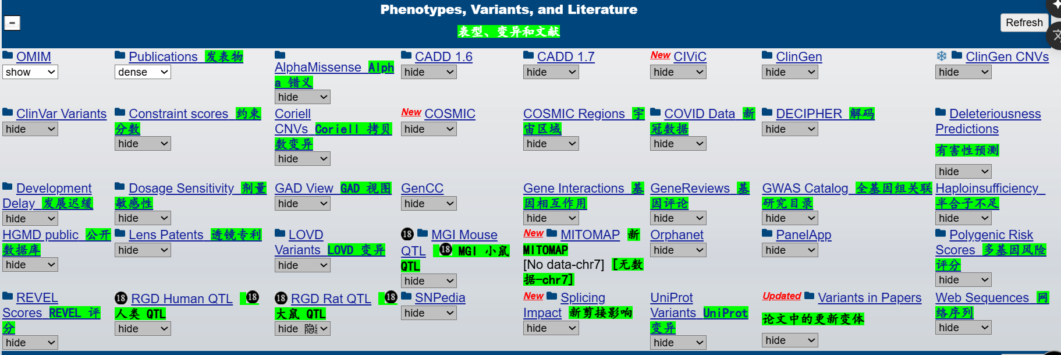Click the folder icon beside MGI Mouse QTL

point(423,233)
